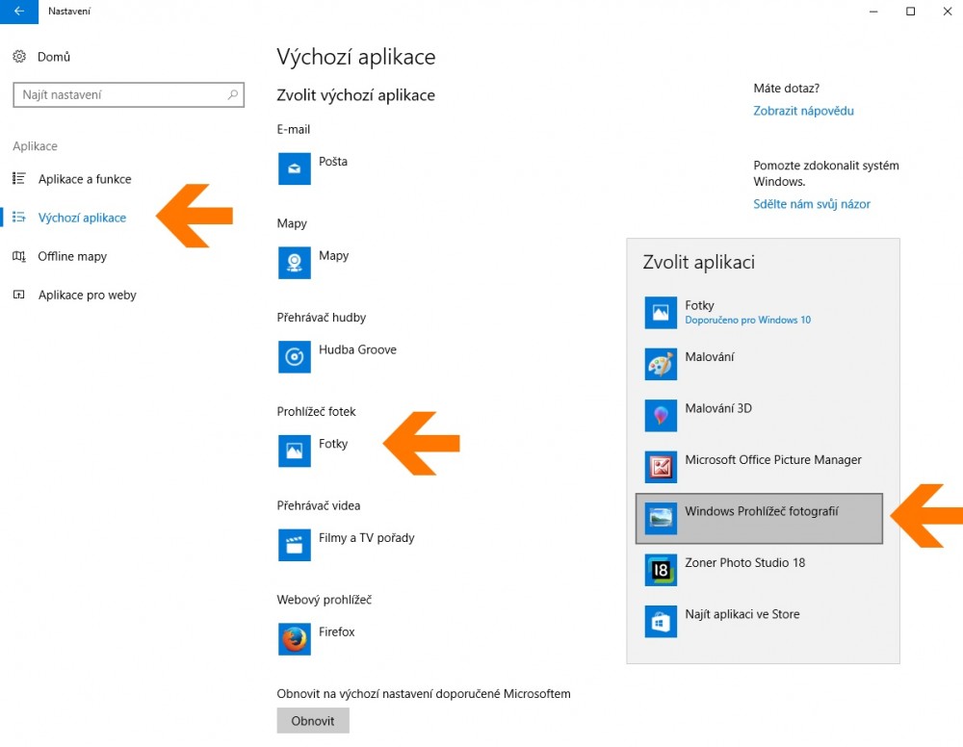
Task: Click the Hudba Groove music icon
Action: tap(294, 356)
